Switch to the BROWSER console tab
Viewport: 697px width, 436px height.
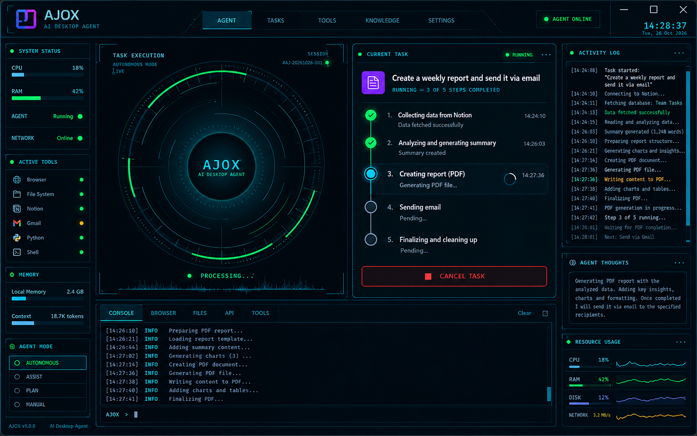click(163, 313)
